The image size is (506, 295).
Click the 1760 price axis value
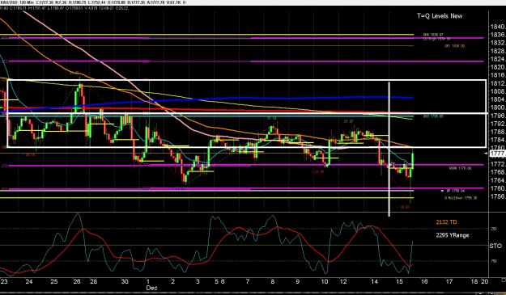click(x=498, y=188)
